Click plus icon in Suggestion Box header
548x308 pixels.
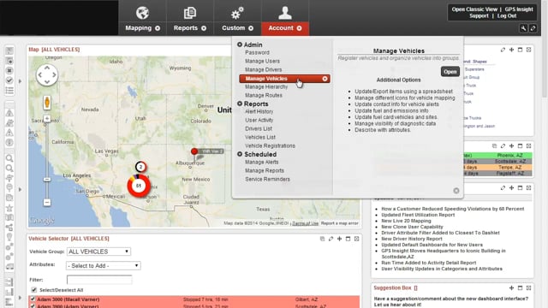pyautogui.click(x=511, y=287)
